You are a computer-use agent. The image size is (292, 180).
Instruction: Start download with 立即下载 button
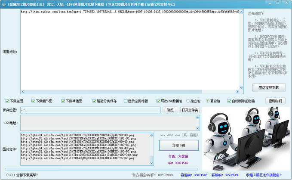[179, 145]
